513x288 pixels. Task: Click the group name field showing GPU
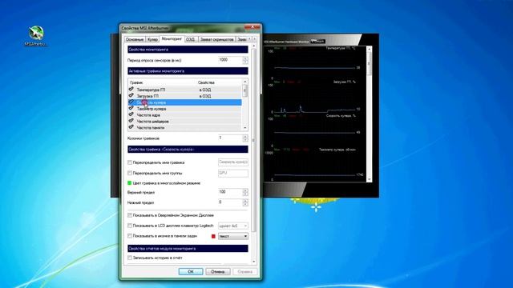click(233, 173)
